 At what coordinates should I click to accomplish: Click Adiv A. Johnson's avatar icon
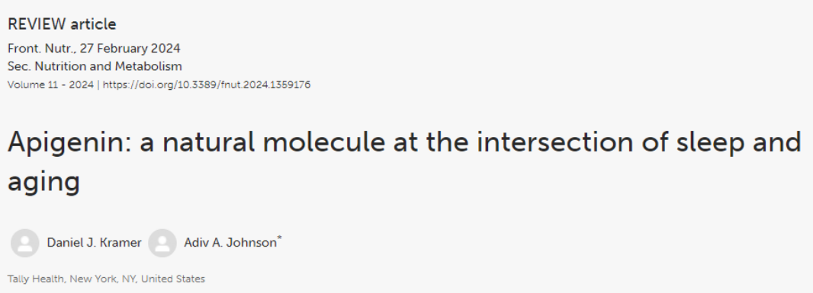coord(162,244)
